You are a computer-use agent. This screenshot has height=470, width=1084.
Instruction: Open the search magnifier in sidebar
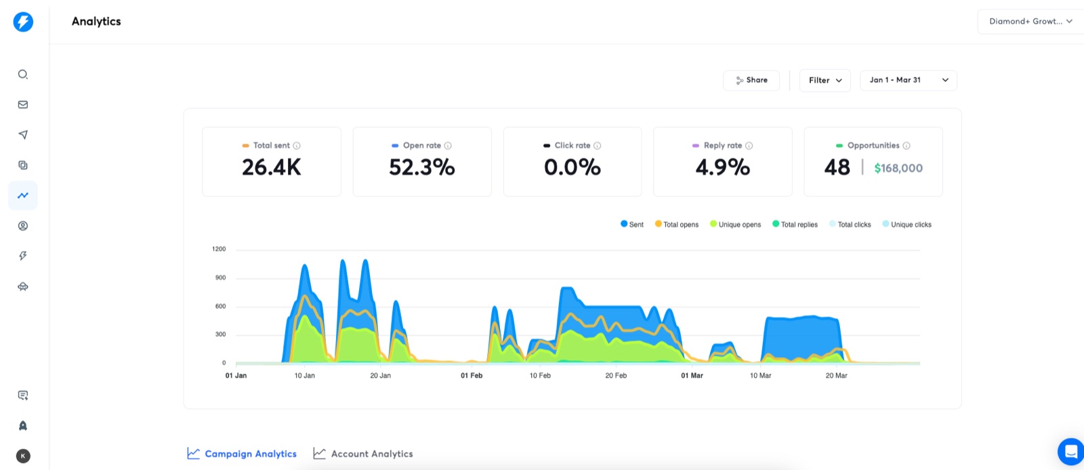(x=23, y=74)
